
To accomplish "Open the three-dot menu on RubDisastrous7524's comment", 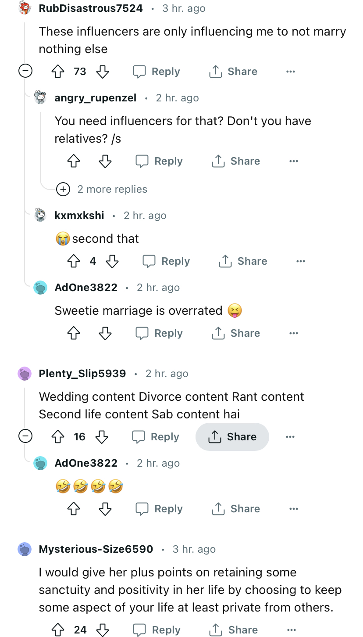I will click(290, 72).
